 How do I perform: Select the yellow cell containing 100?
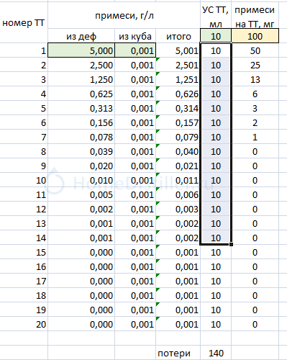coord(255,36)
